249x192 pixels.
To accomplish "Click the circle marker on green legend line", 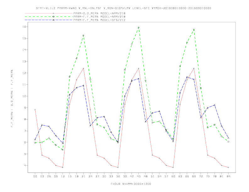I will click(x=53, y=17).
